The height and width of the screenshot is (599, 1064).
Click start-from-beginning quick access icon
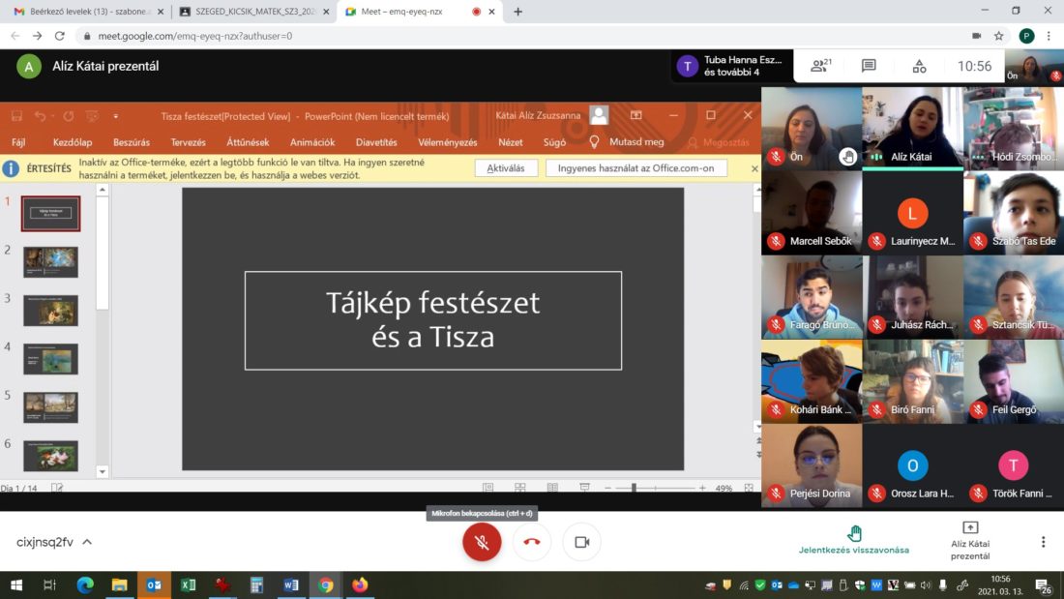pos(92,116)
